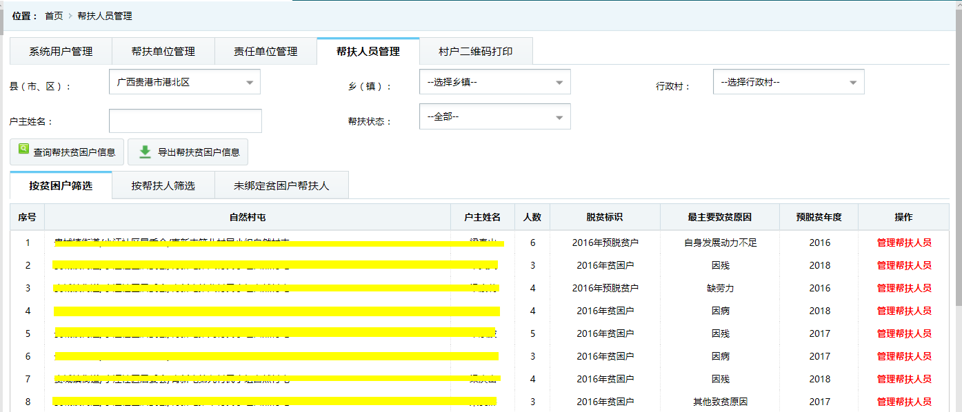Viewport: 962px width, 412px height.
Task: Switch to 帮扶单位管理 tab
Action: 163,51
